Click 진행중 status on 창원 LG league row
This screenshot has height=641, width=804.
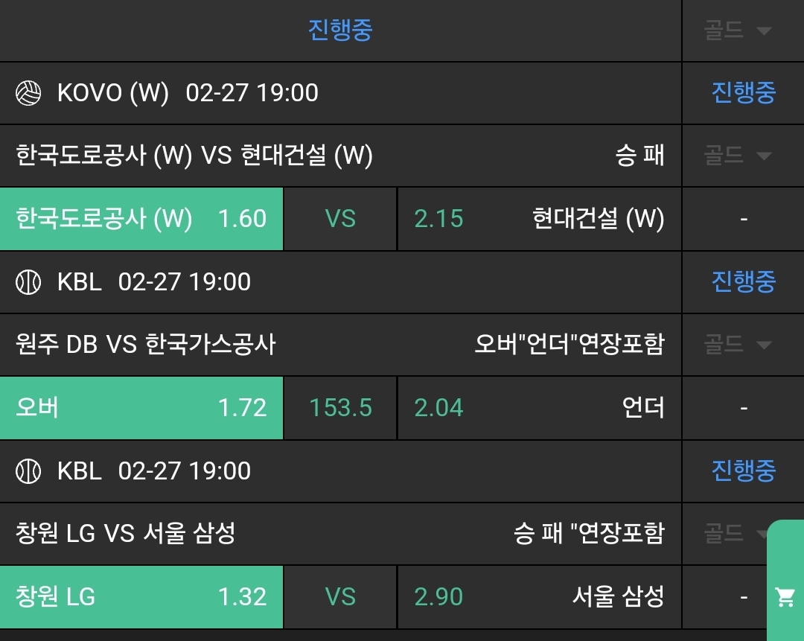(743, 471)
